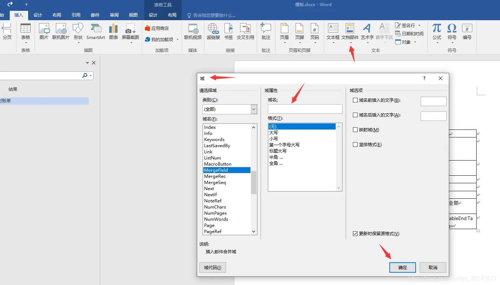Open the 类别 category combo box

coord(230,109)
